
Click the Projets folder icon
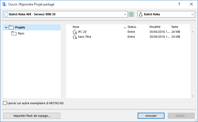[11, 27]
